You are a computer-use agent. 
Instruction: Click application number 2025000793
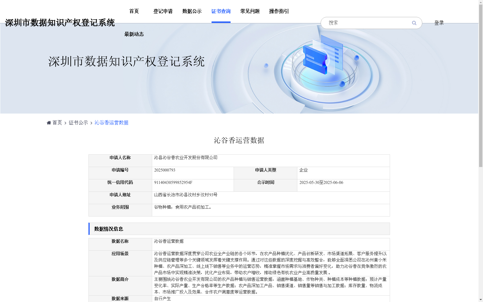click(x=165, y=170)
